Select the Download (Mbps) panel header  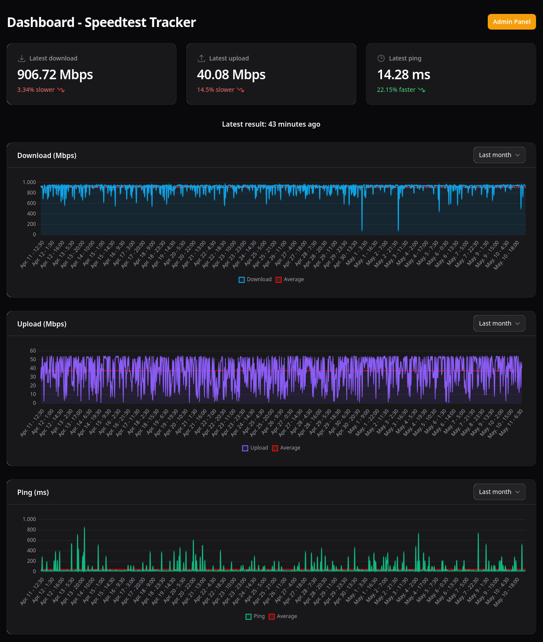[47, 155]
